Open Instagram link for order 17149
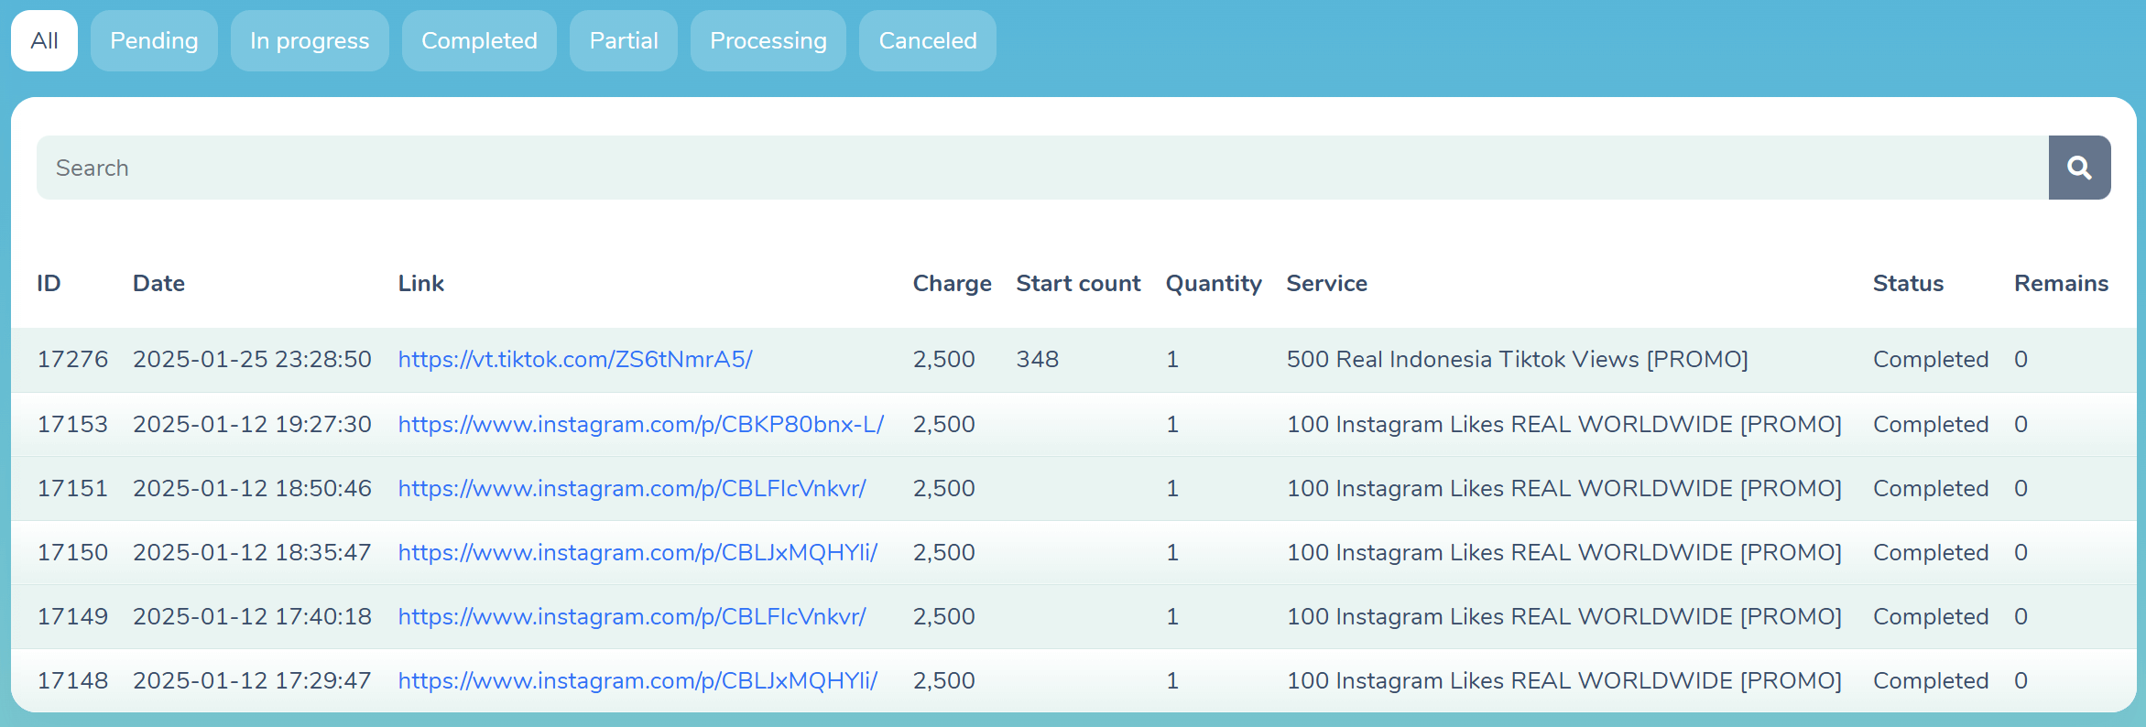 [x=631, y=616]
